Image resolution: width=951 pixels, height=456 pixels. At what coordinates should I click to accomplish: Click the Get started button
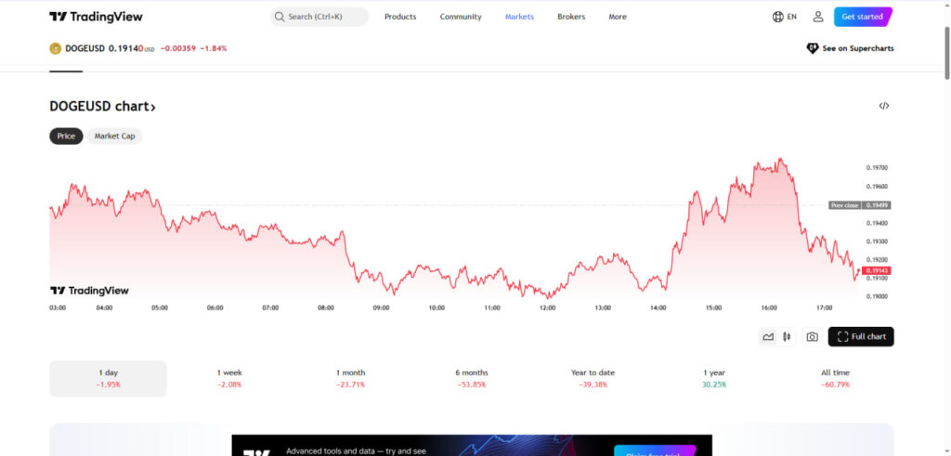(863, 17)
